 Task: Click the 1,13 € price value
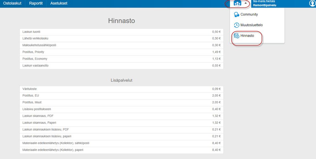(216, 59)
